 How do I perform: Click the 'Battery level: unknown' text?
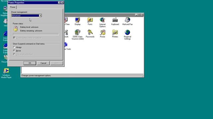click(x=29, y=27)
